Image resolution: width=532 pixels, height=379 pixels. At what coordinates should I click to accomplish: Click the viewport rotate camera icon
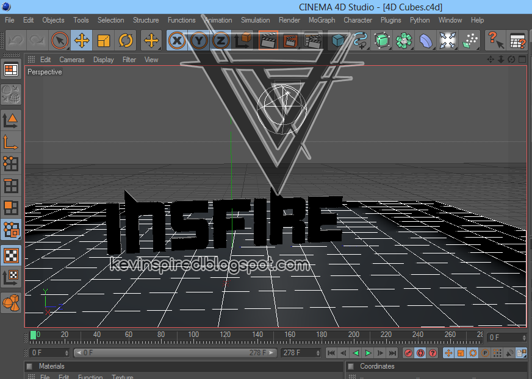[512, 60]
